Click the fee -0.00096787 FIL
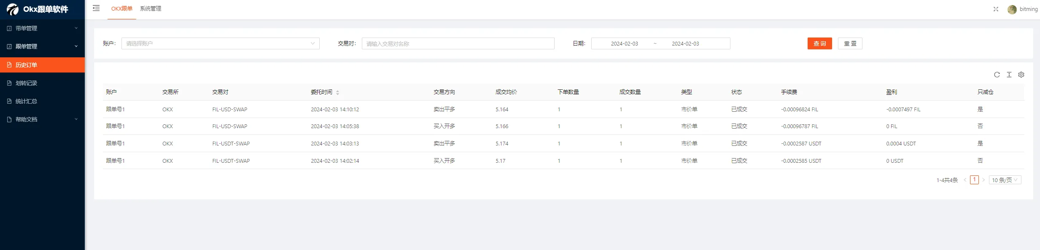Image resolution: width=1040 pixels, height=250 pixels. [x=800, y=126]
